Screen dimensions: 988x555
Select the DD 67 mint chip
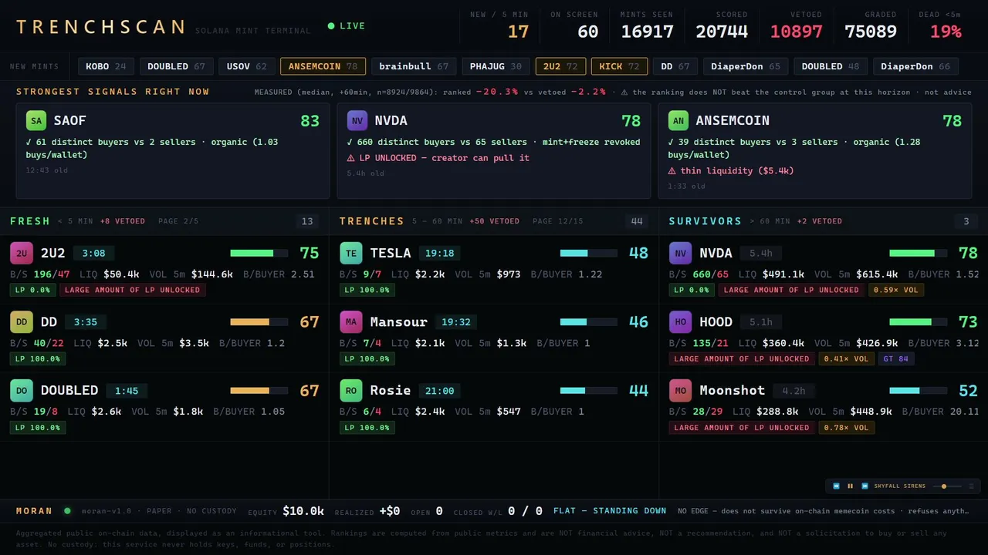click(x=675, y=66)
